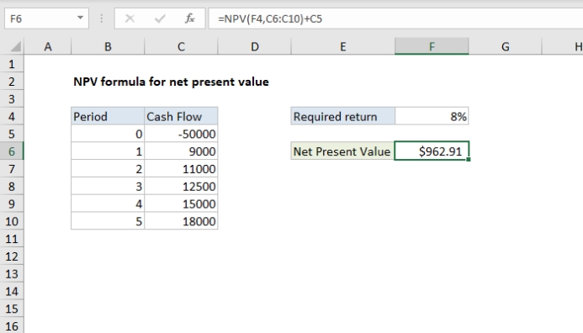Image resolution: width=583 pixels, height=333 pixels.
Task: Select the Required return 8% cell
Action: pos(432,116)
